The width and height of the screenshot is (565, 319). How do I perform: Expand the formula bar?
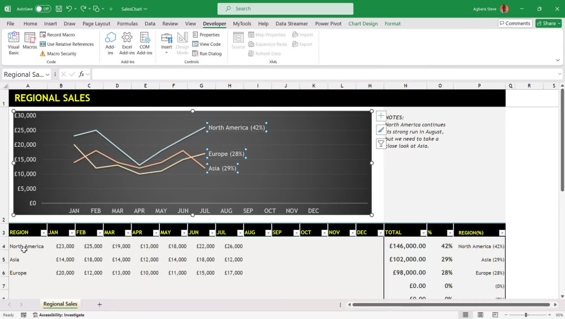[559, 74]
